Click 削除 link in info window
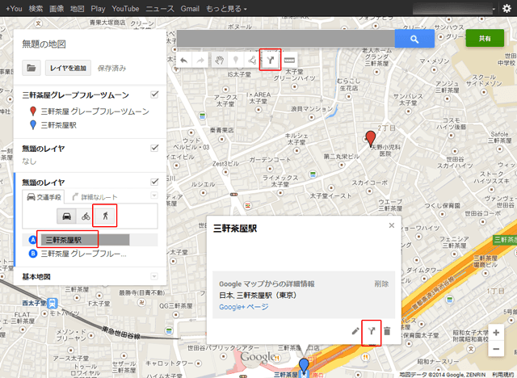 381,283
